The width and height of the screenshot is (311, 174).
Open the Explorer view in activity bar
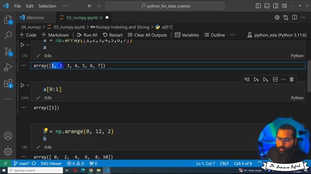coord(8,20)
